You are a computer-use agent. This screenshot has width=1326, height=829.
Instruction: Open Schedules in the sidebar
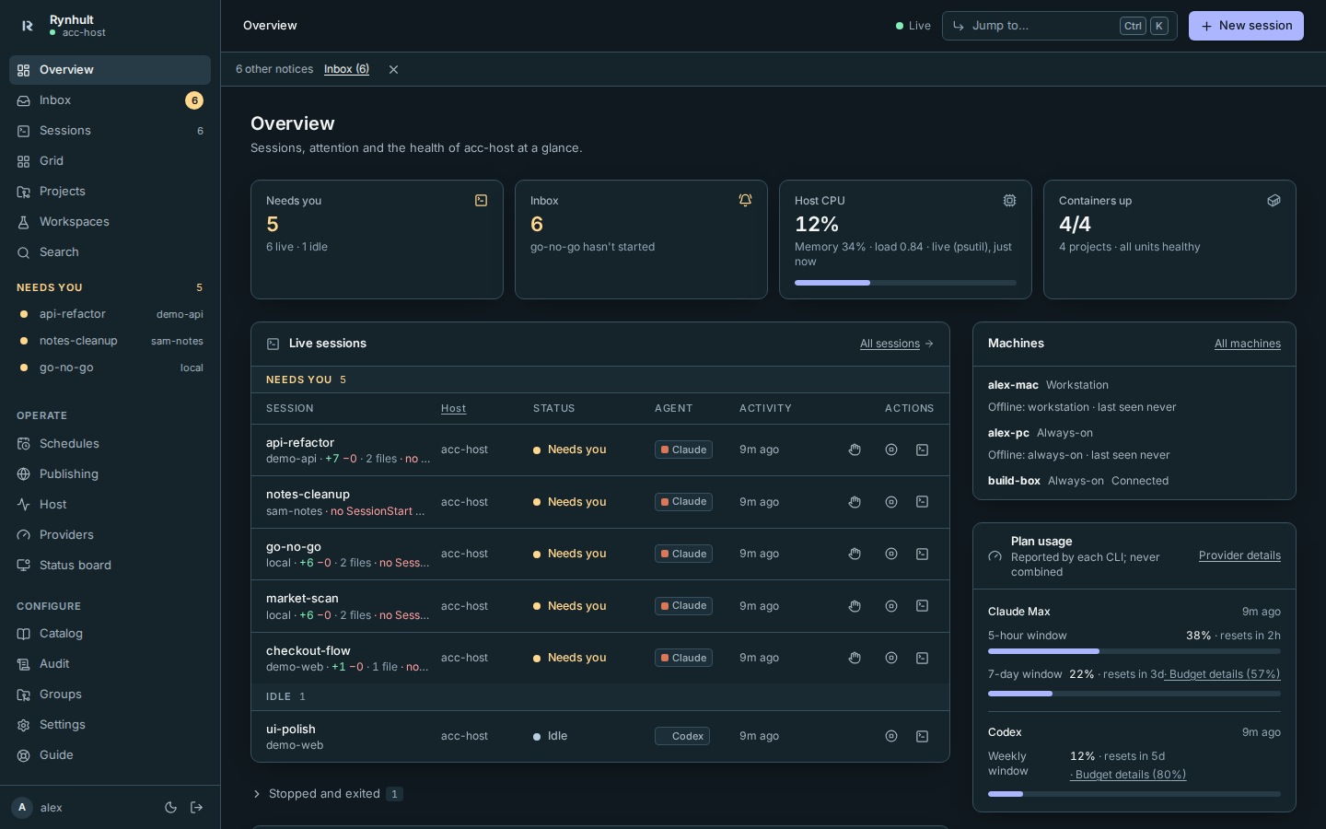(110, 444)
